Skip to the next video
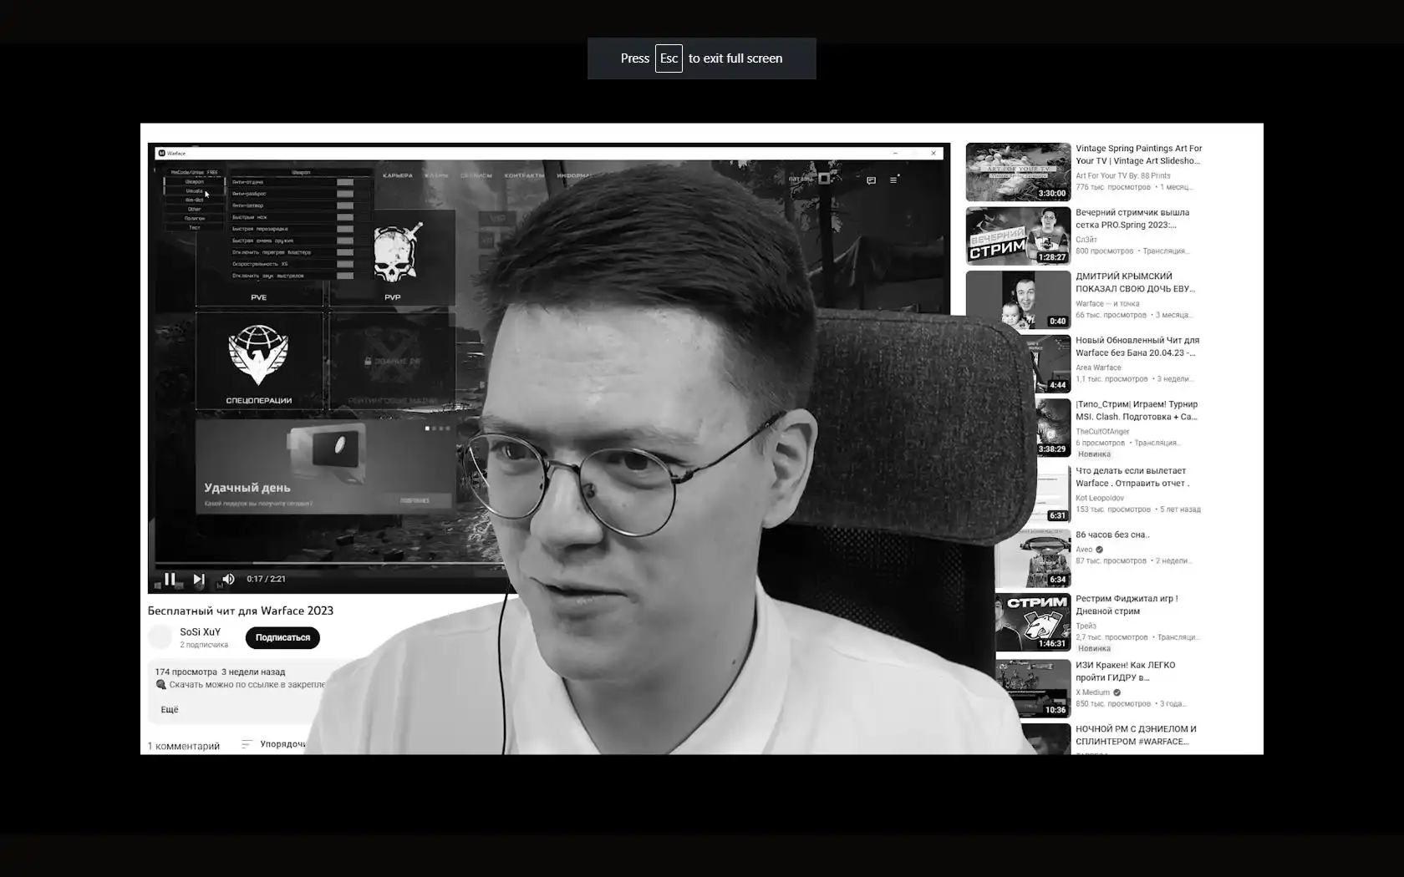 pyautogui.click(x=199, y=579)
